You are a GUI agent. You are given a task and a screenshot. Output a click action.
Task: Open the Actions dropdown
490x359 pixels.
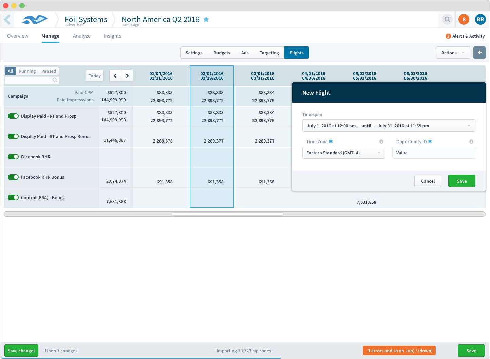click(453, 53)
